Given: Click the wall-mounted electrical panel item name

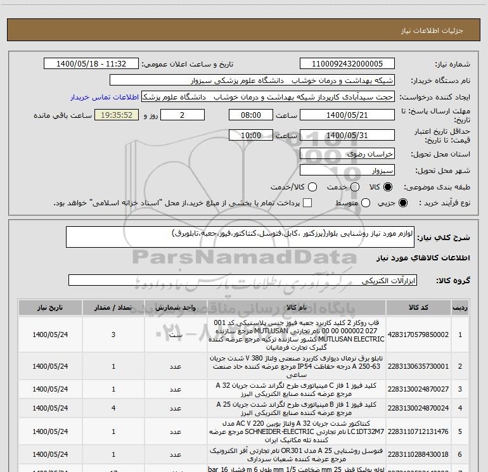Looking at the screenshot, I should [x=297, y=367].
